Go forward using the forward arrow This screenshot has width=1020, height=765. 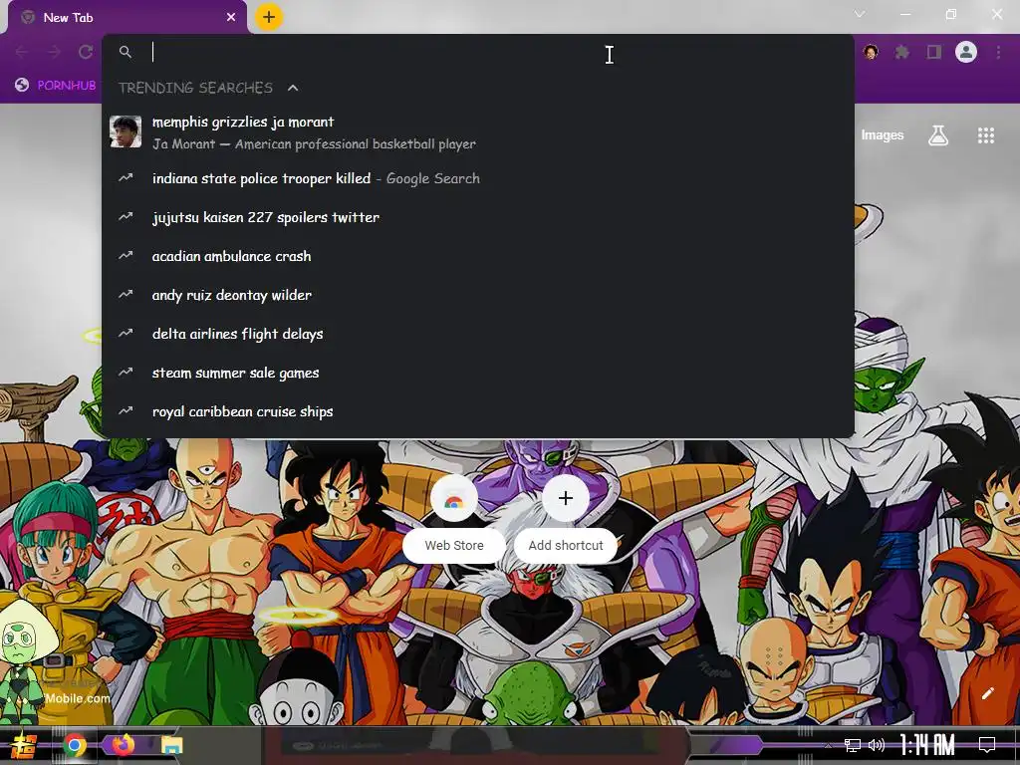54,52
